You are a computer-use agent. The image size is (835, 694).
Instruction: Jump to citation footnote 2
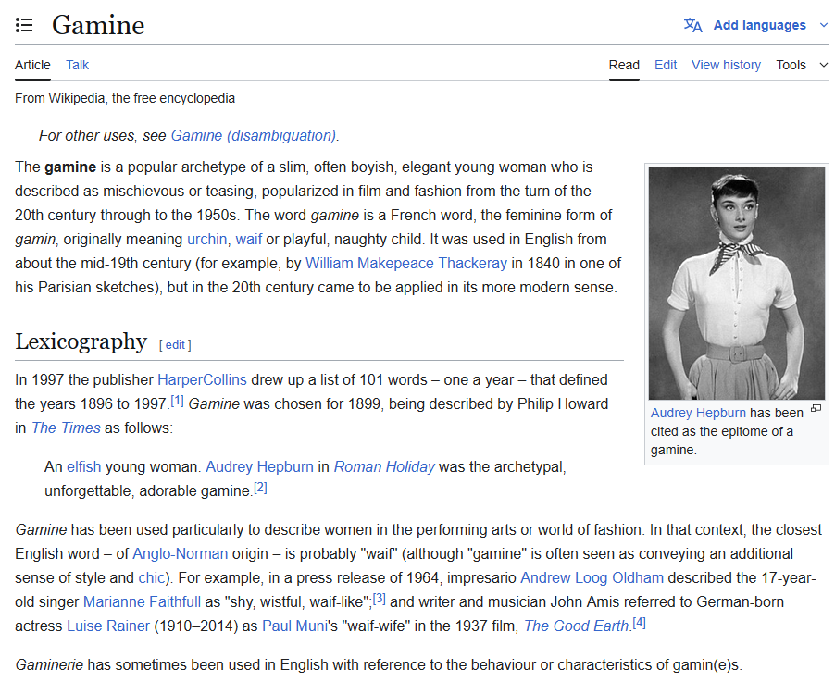[260, 488]
